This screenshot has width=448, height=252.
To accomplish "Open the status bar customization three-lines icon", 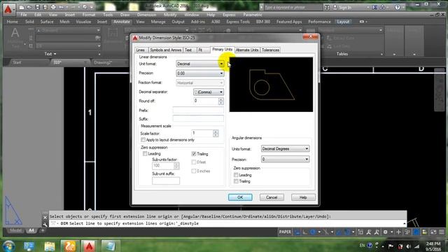I will [x=442, y=232].
